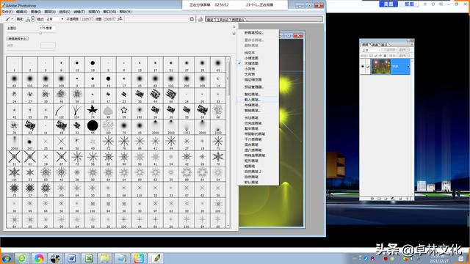470x264 pixels.
Task: Adjust the 主直径 diameter slider handle
Action: click(x=40, y=33)
